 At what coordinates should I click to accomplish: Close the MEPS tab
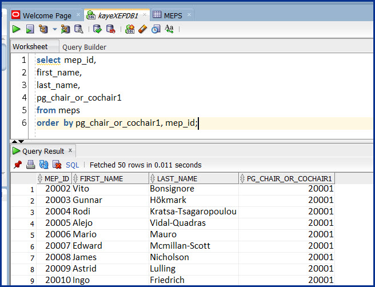(189, 15)
